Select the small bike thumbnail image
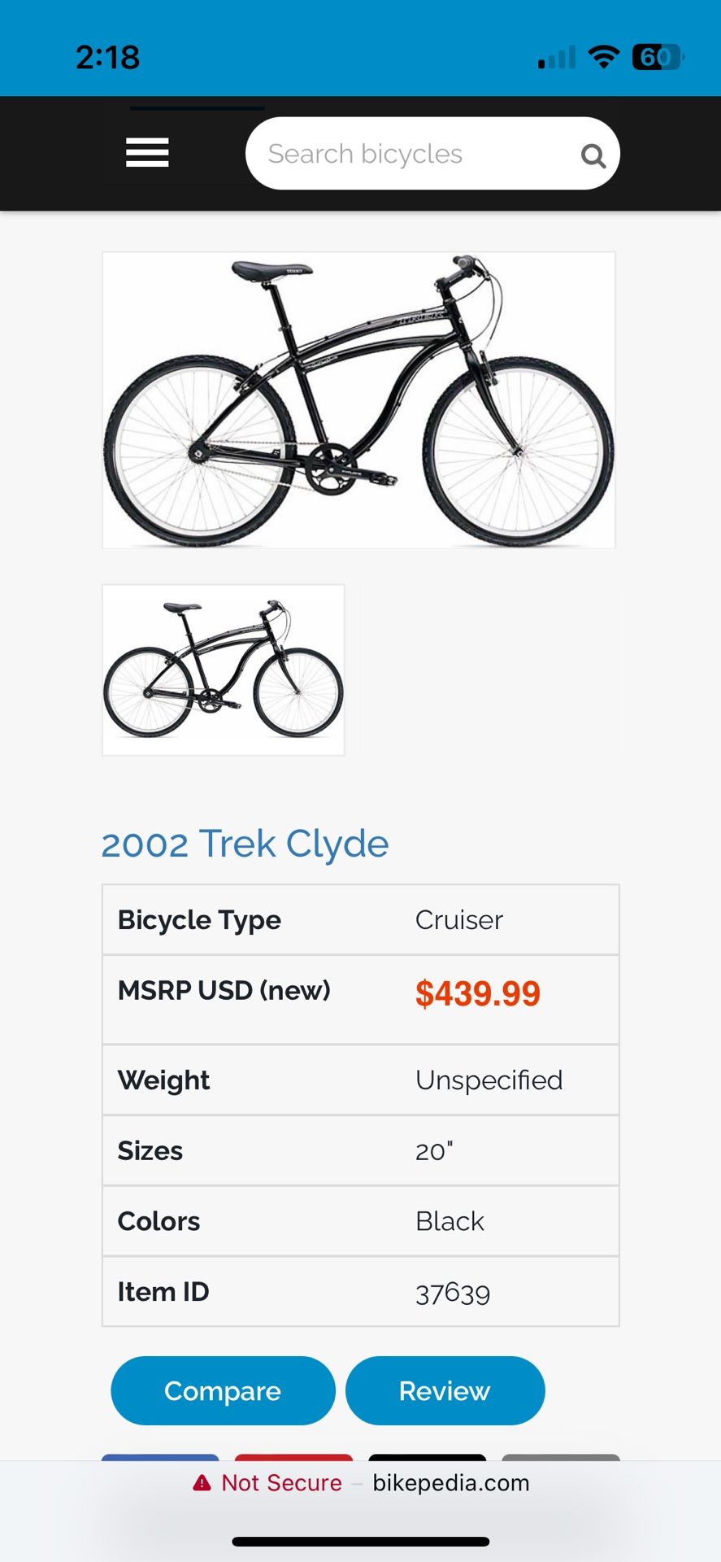The width and height of the screenshot is (721, 1562). (x=224, y=670)
